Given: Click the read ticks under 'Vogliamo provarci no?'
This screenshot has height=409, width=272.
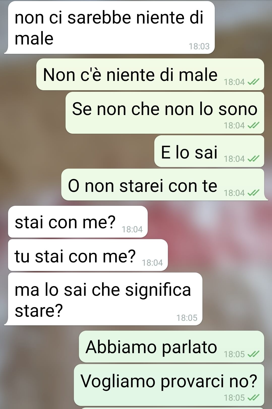Looking at the screenshot, I should pos(253,398).
